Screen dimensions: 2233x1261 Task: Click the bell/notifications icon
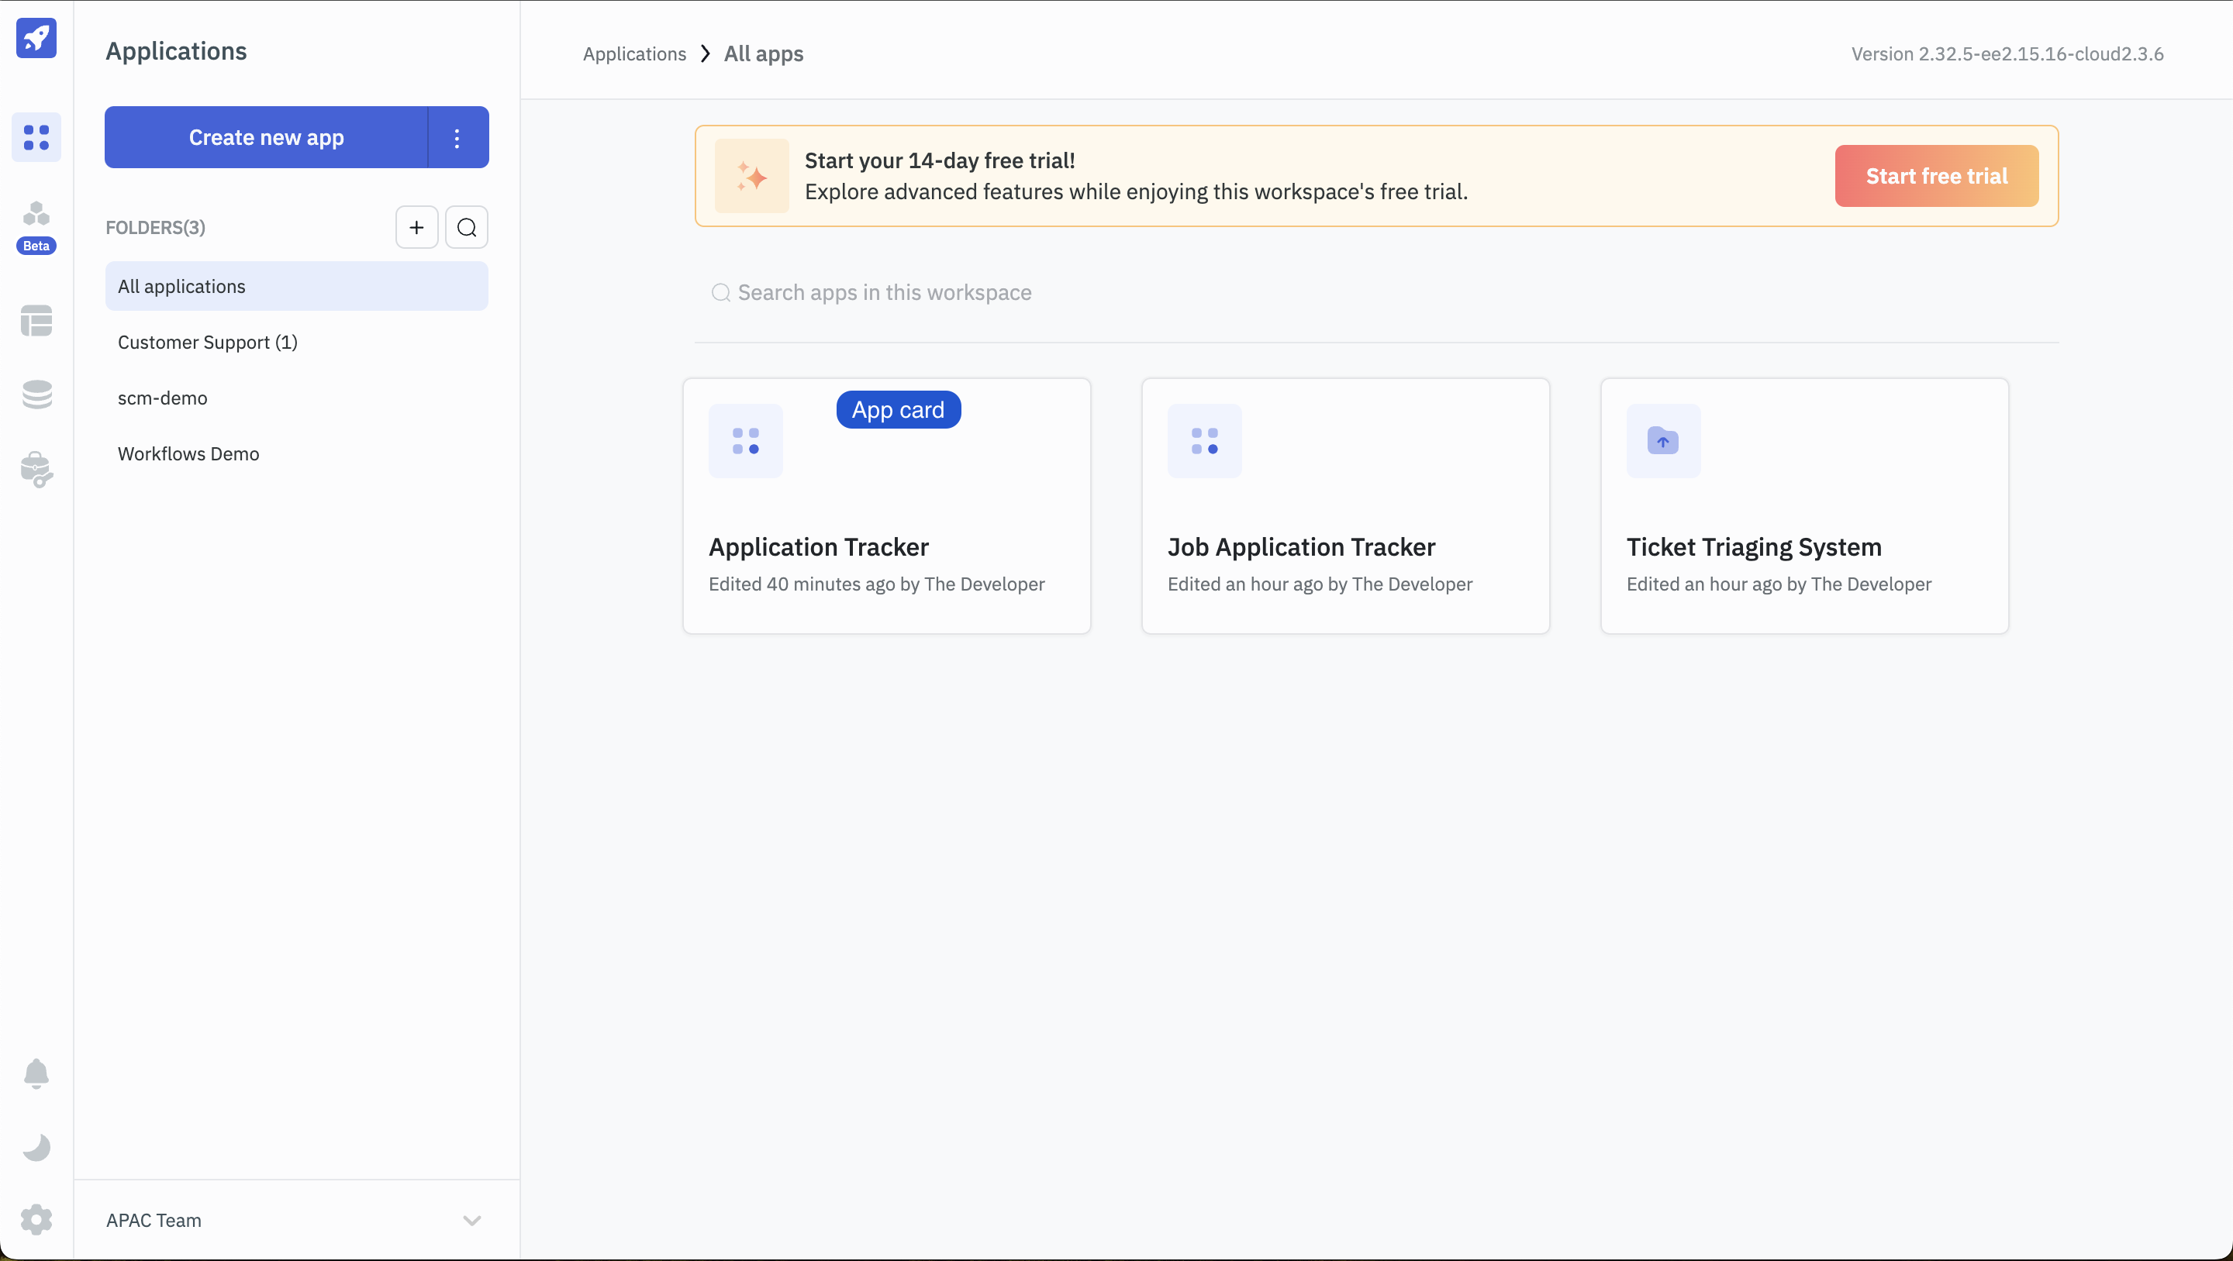tap(36, 1073)
